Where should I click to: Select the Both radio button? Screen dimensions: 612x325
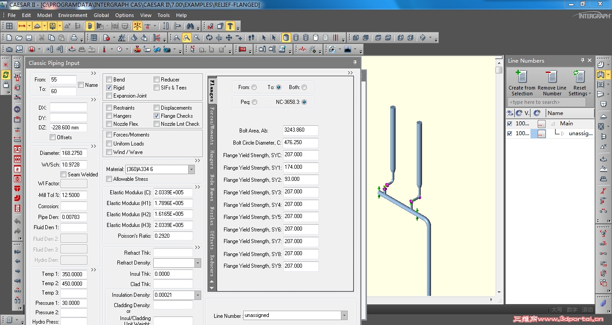304,87
